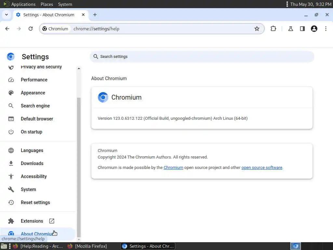Open the open source software link

pyautogui.click(x=262, y=168)
